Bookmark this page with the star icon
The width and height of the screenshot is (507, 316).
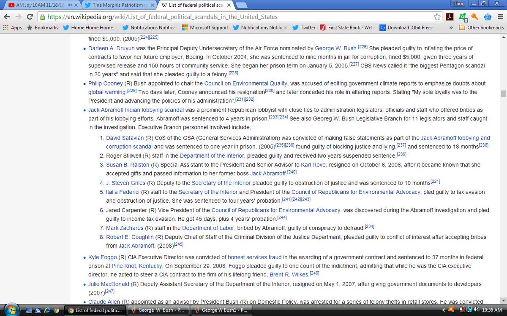point(437,17)
